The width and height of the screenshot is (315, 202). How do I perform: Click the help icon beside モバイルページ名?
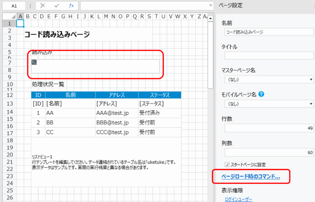(x=261, y=94)
